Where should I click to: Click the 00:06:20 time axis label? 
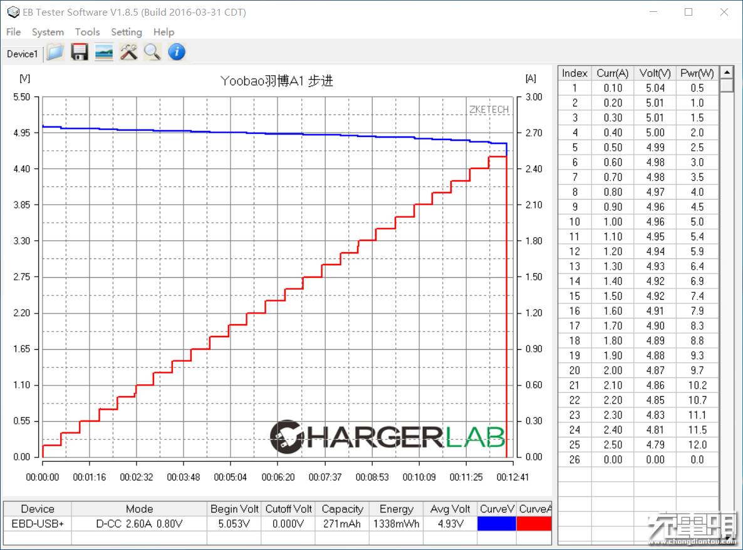pos(278,477)
